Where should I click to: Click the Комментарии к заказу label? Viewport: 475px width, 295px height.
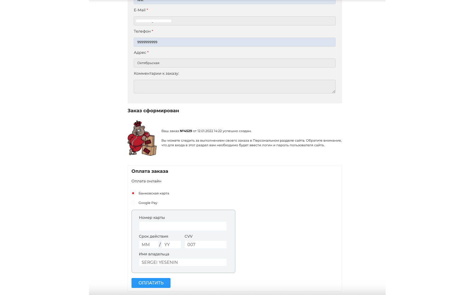(156, 74)
